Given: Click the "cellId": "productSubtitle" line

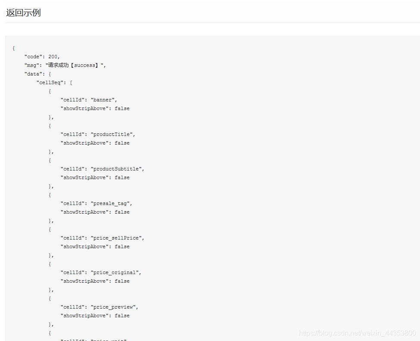Looking at the screenshot, I should click(103, 169).
